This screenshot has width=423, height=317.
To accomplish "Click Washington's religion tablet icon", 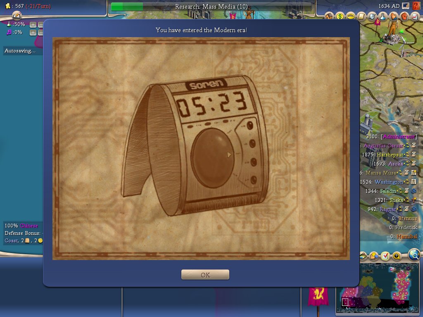I will pyautogui.click(x=414, y=182).
